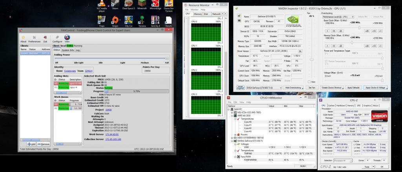Open the Cwazywazy identity name link

pos(70,71)
